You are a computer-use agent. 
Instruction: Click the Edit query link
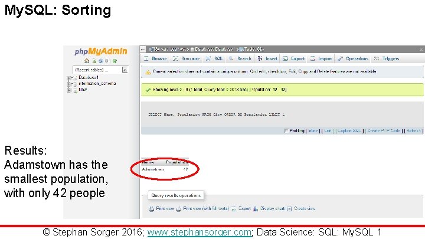tap(328, 130)
